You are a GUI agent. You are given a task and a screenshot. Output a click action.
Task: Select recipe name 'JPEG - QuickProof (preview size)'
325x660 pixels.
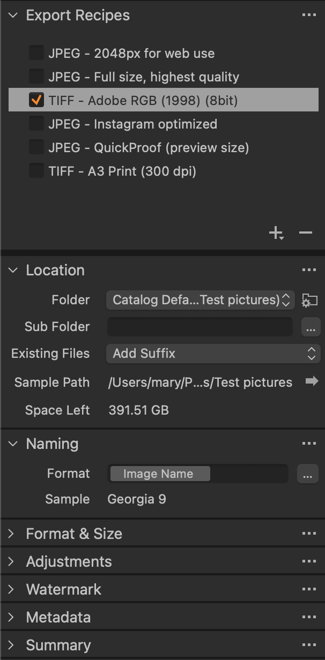[x=149, y=147]
